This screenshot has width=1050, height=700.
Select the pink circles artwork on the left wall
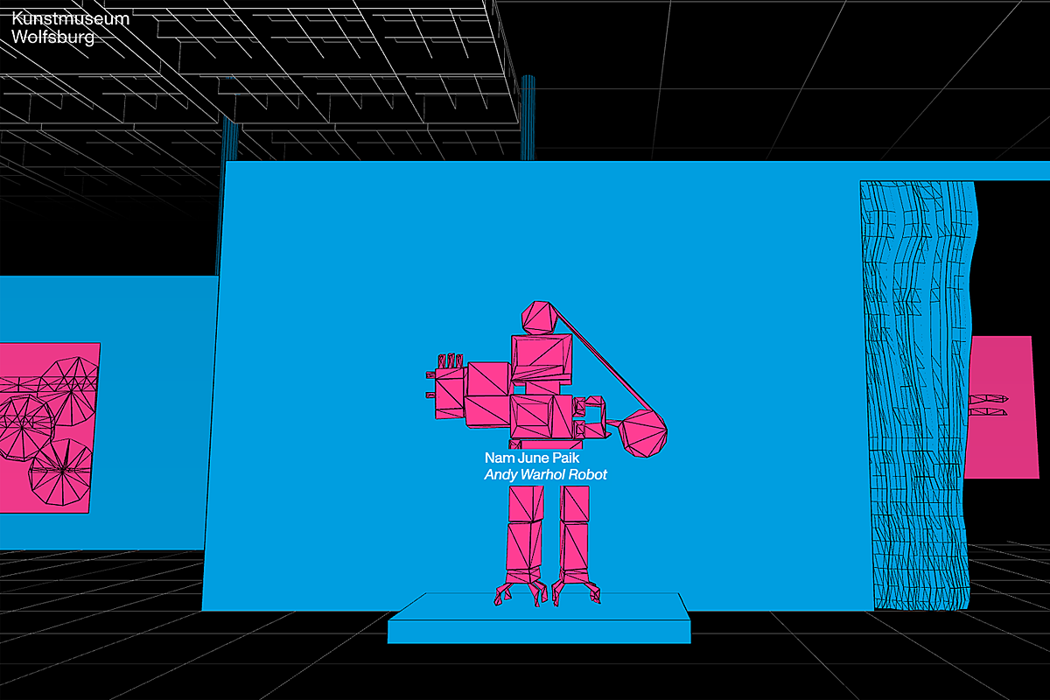pos(49,428)
